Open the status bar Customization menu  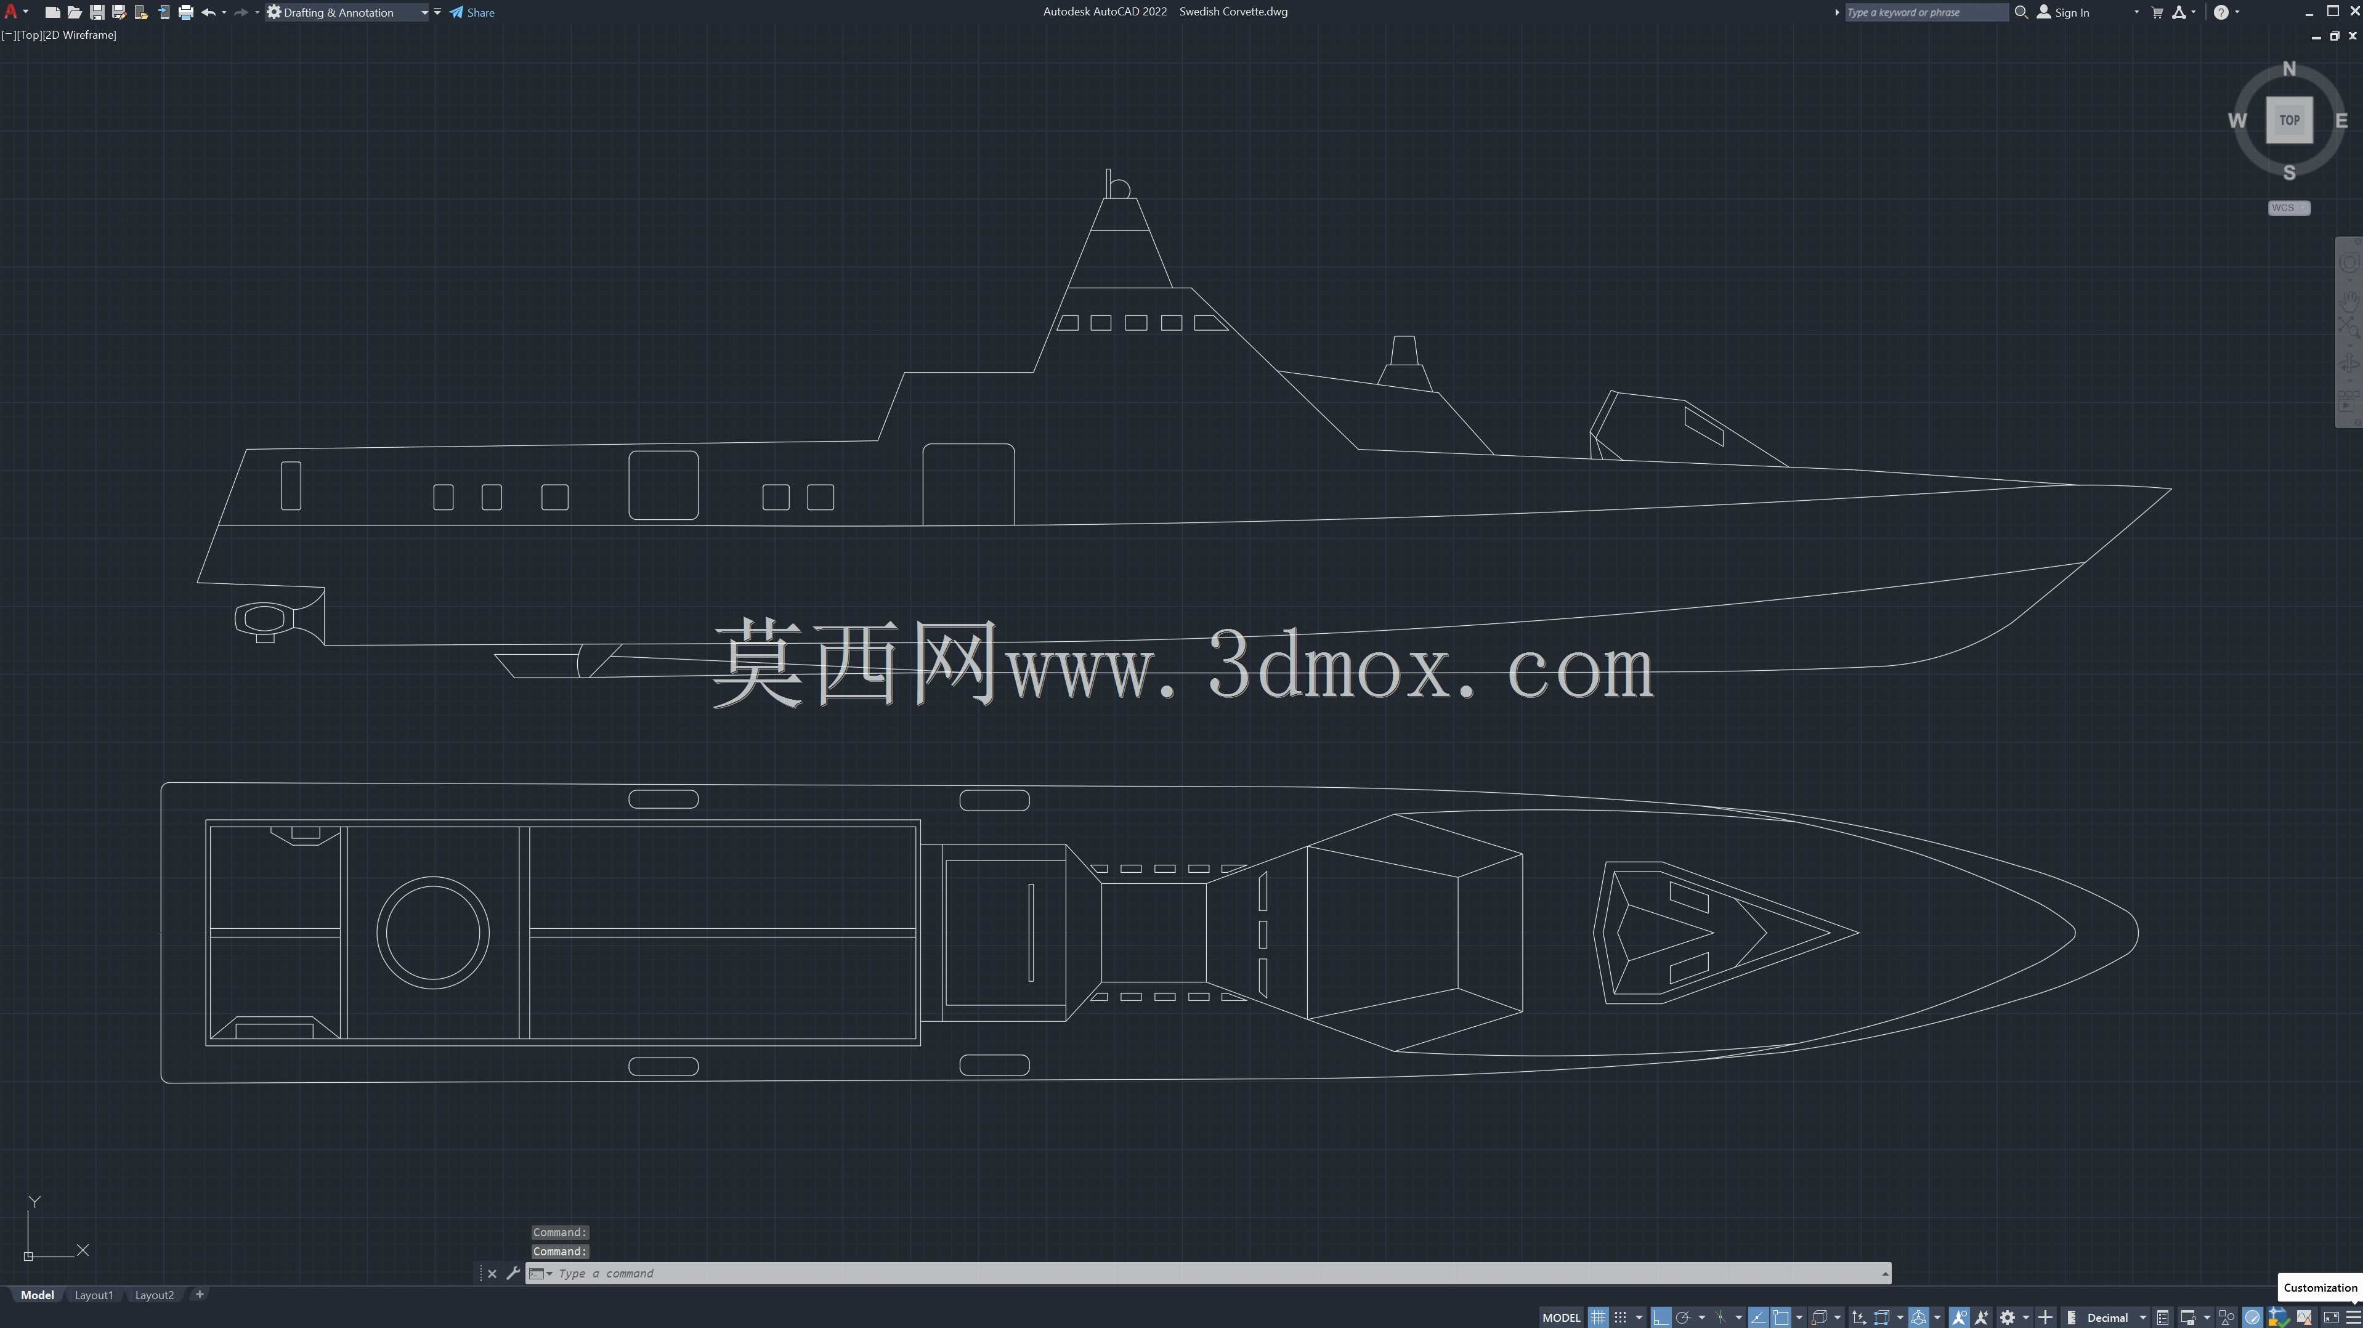[2353, 1318]
